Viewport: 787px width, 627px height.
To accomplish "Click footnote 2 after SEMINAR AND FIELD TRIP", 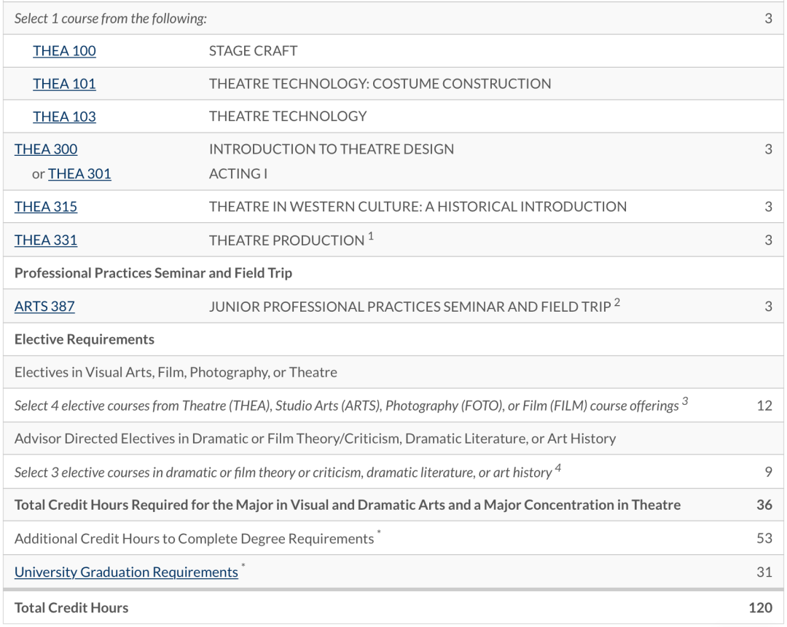I will click(x=616, y=303).
